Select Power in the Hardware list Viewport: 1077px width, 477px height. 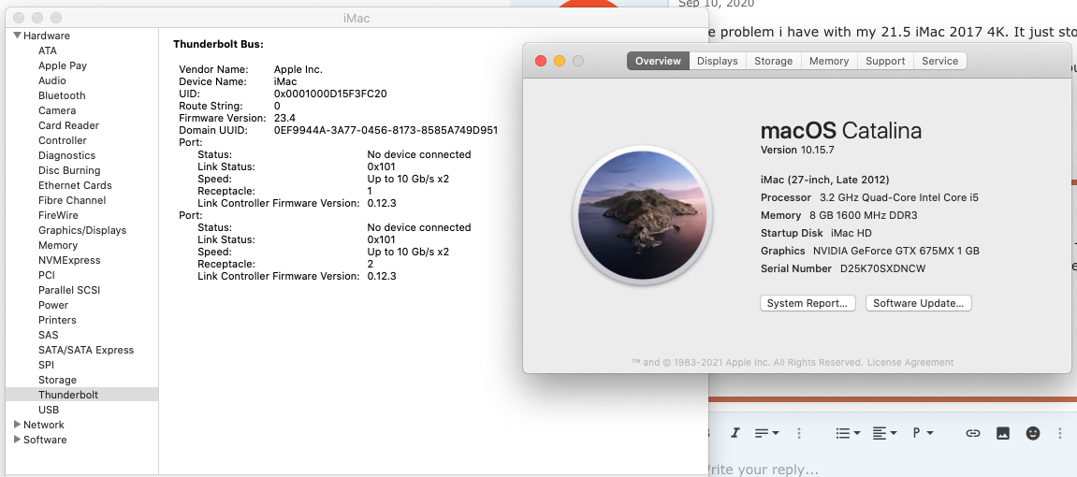53,306
